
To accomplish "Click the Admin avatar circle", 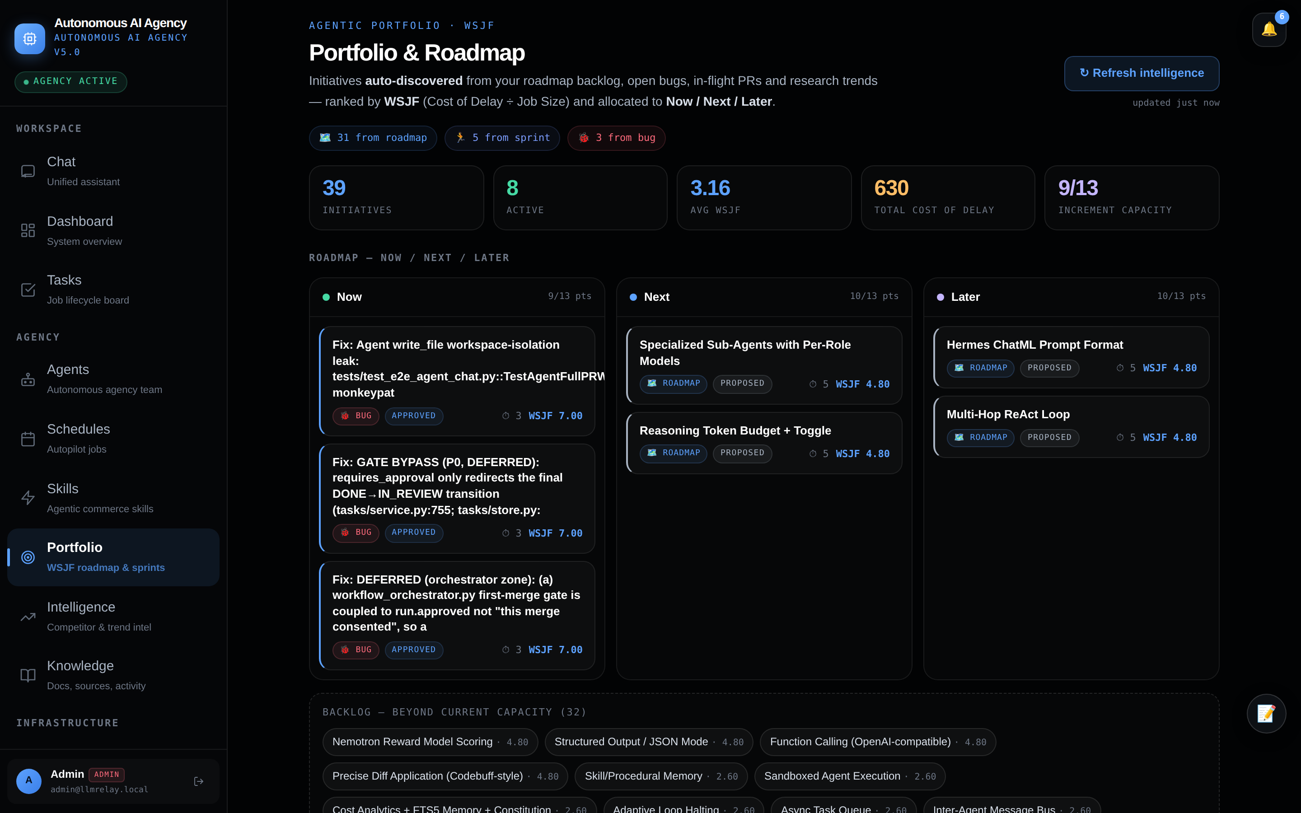I will tap(29, 781).
